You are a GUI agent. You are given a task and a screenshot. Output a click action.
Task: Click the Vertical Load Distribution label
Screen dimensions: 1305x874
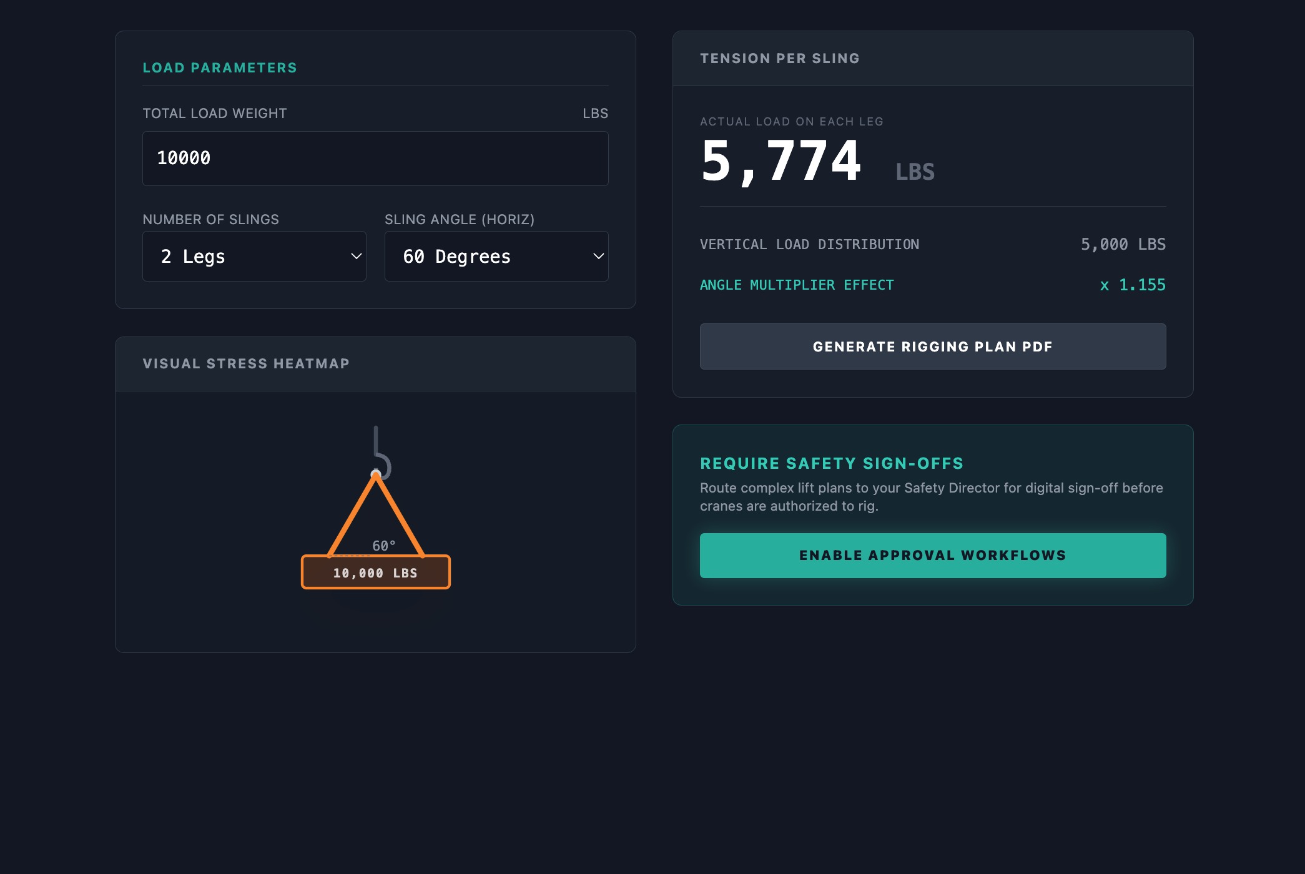[x=809, y=244]
